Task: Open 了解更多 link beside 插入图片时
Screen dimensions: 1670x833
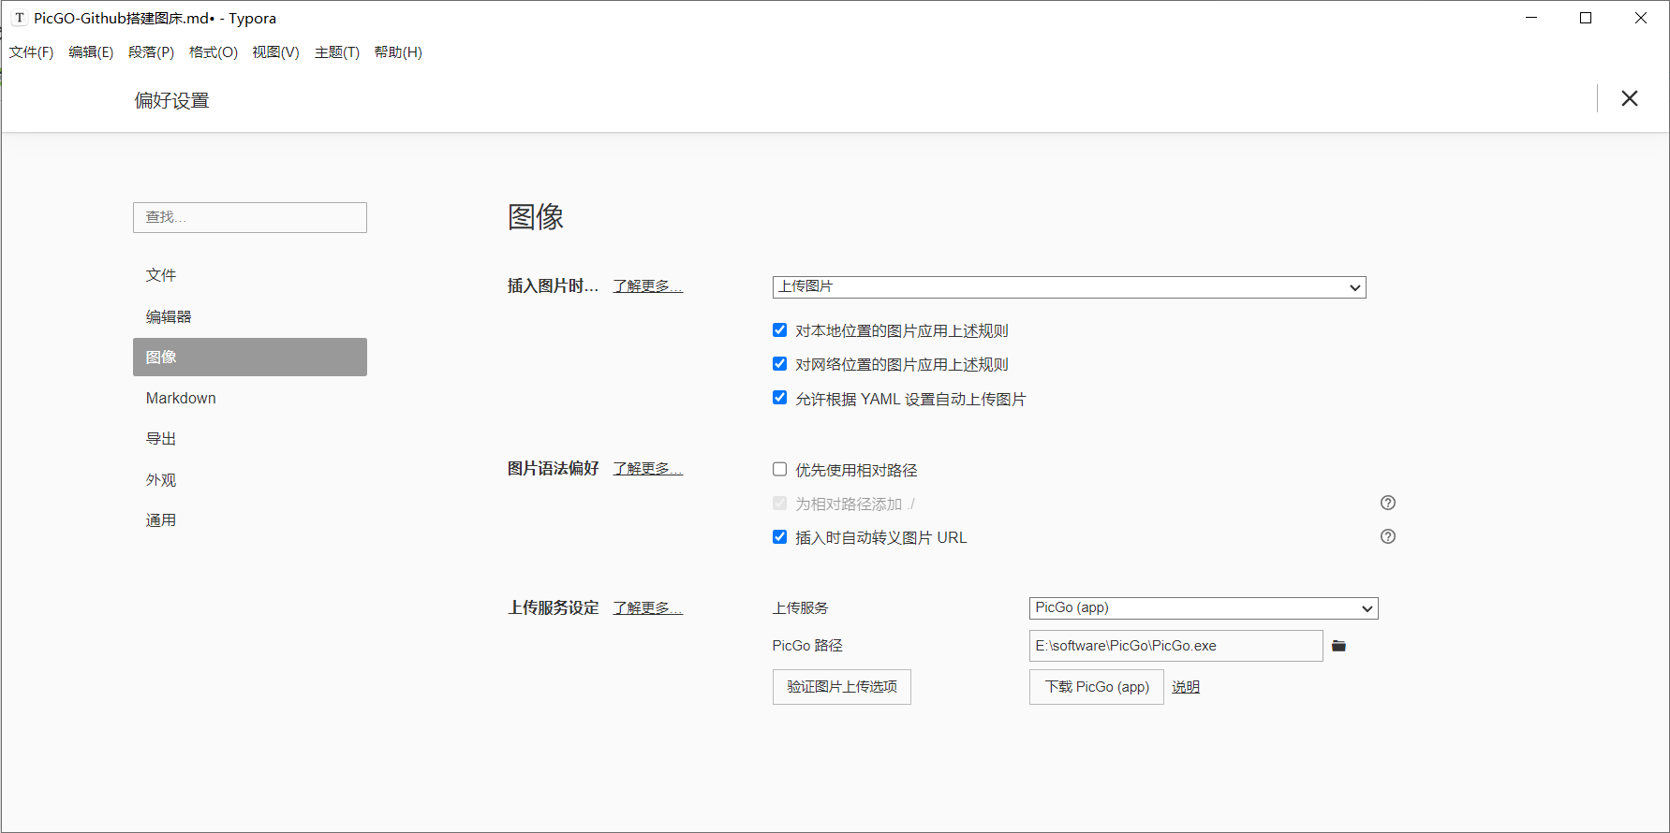Action: click(648, 285)
